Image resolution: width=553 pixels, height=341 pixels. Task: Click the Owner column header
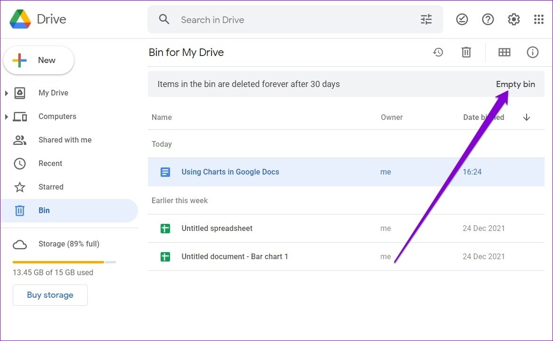pyautogui.click(x=391, y=117)
